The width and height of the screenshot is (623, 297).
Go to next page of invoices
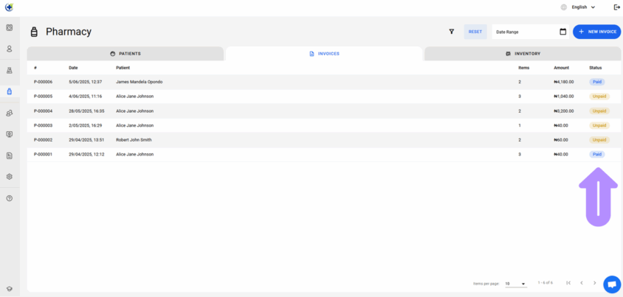point(594,283)
